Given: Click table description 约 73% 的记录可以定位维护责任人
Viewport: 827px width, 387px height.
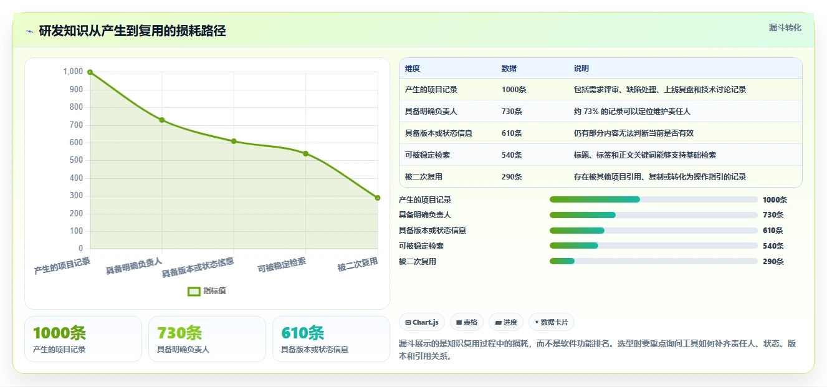Looking at the screenshot, I should click(632, 112).
